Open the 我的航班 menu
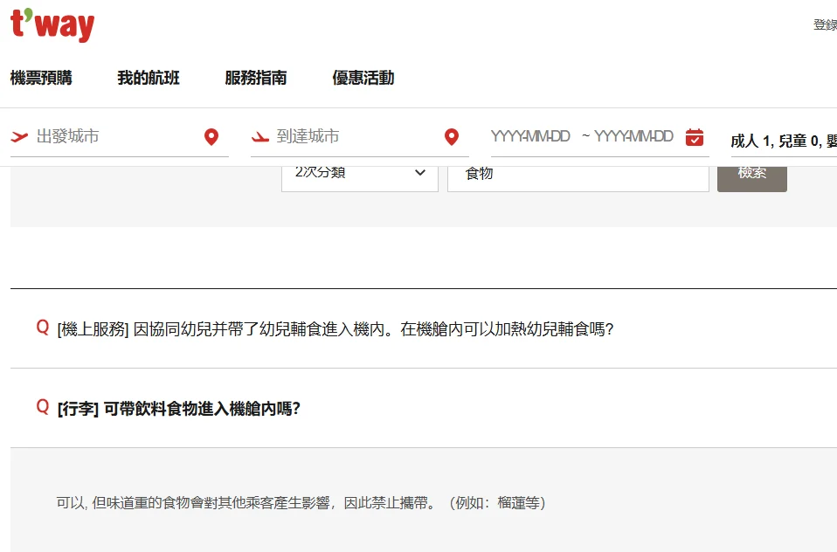 click(149, 78)
